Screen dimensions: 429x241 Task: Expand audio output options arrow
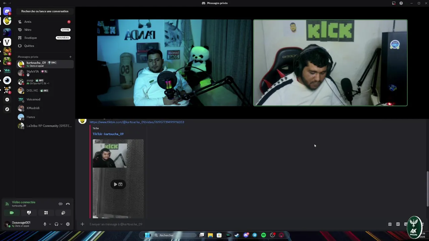(61, 224)
